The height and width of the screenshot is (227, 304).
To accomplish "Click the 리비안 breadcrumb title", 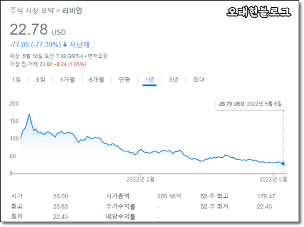I will [x=72, y=11].
